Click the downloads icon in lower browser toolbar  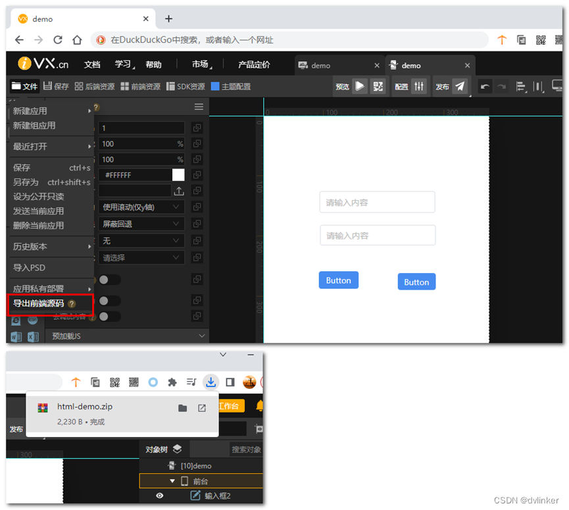[x=211, y=382]
